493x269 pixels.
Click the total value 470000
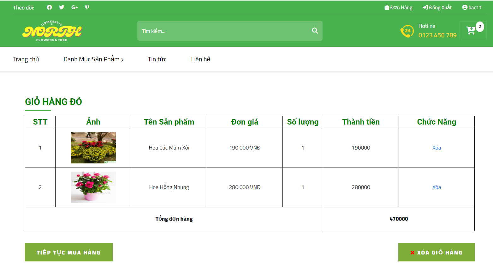399,219
